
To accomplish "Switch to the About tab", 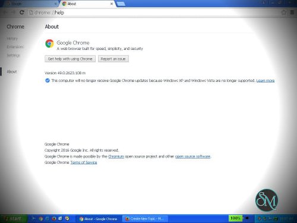I will 88,4.
